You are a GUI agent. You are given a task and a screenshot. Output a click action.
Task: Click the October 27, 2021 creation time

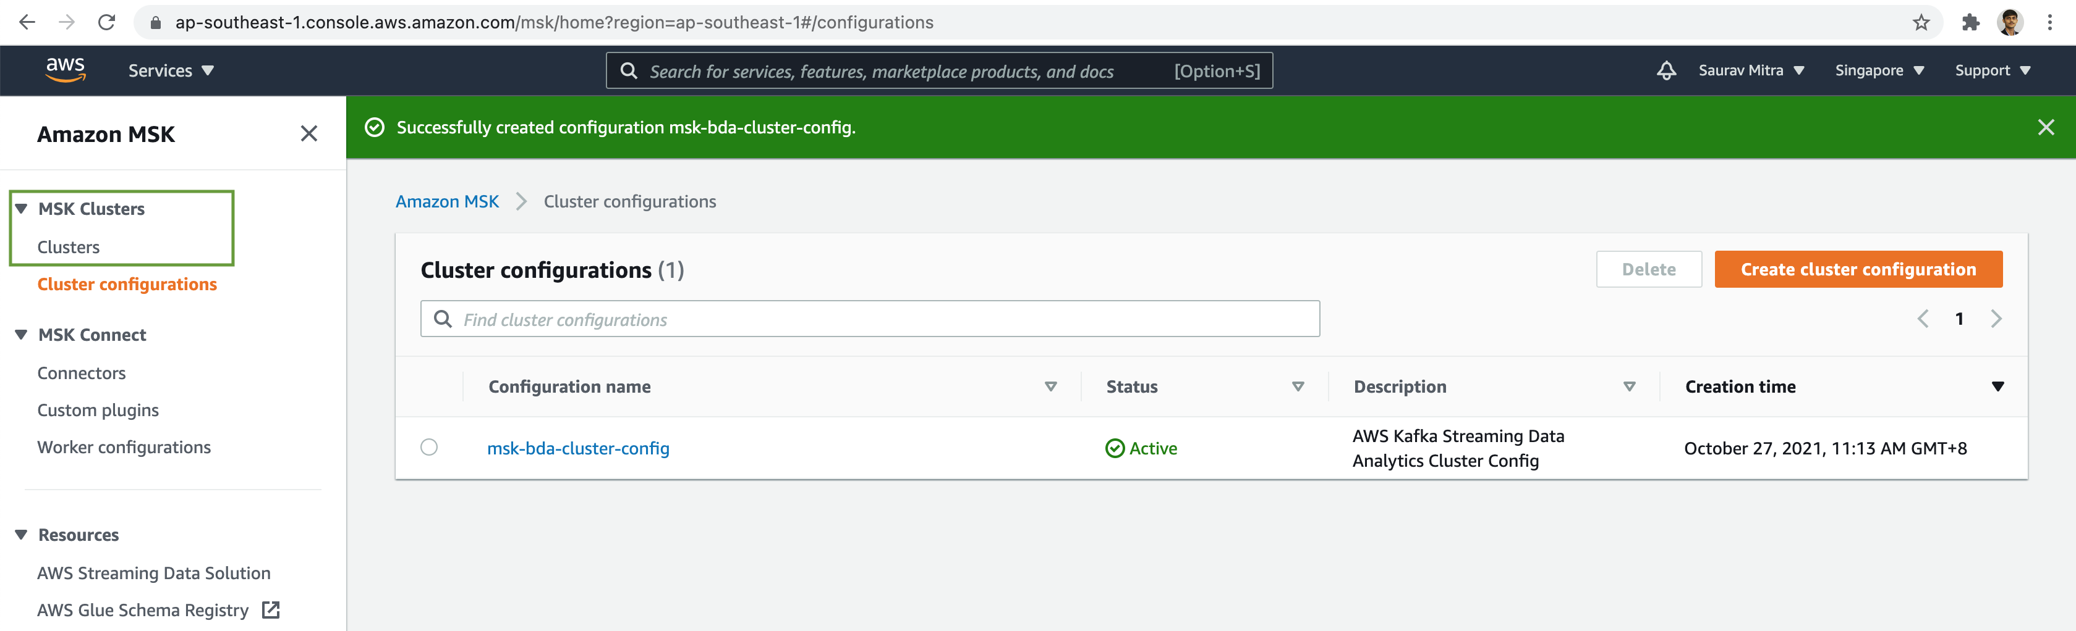click(1826, 448)
